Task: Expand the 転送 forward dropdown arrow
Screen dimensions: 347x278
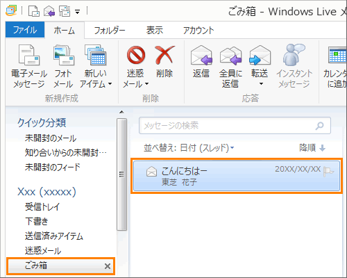Action: [261, 83]
